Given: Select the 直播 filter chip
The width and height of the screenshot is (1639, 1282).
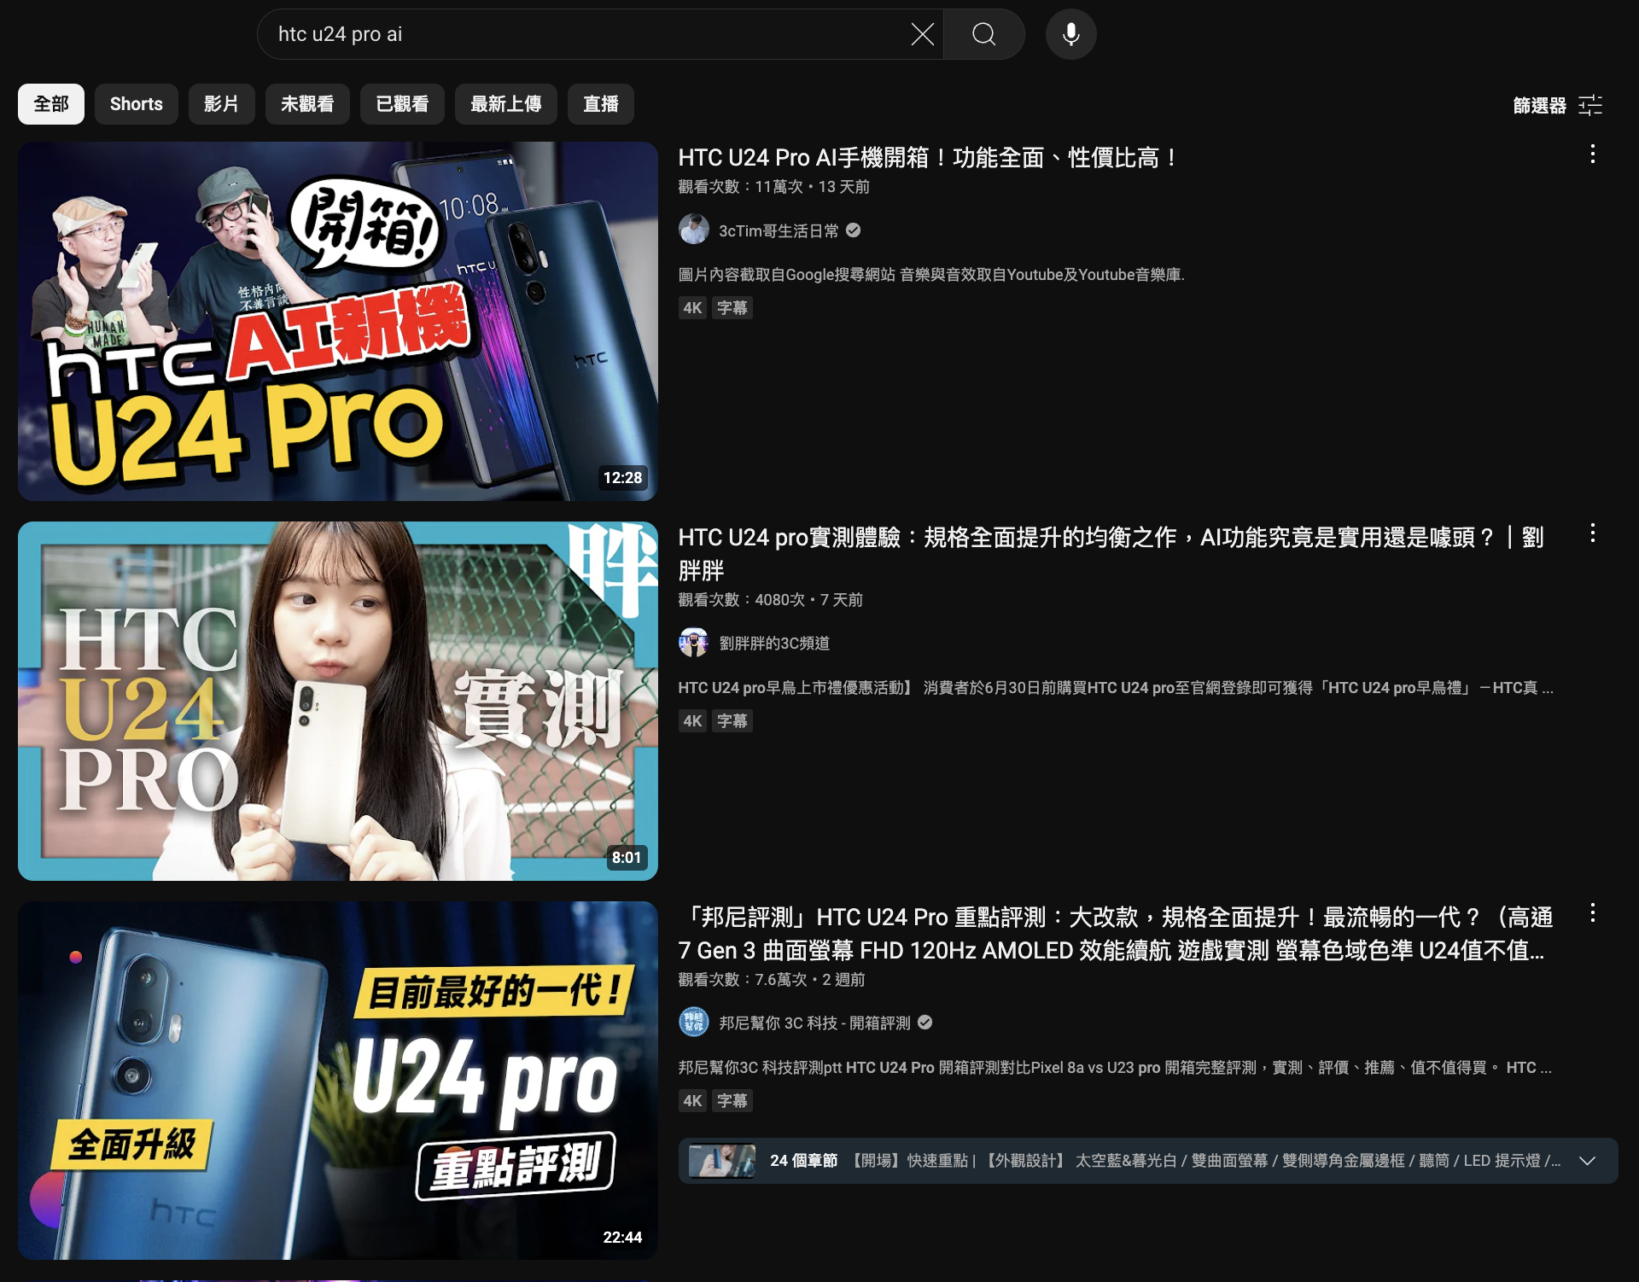Looking at the screenshot, I should coord(601,104).
